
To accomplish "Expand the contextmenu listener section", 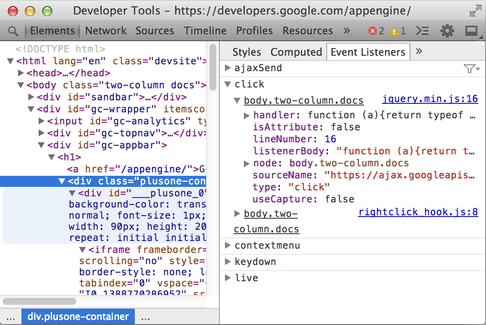I will (x=228, y=245).
